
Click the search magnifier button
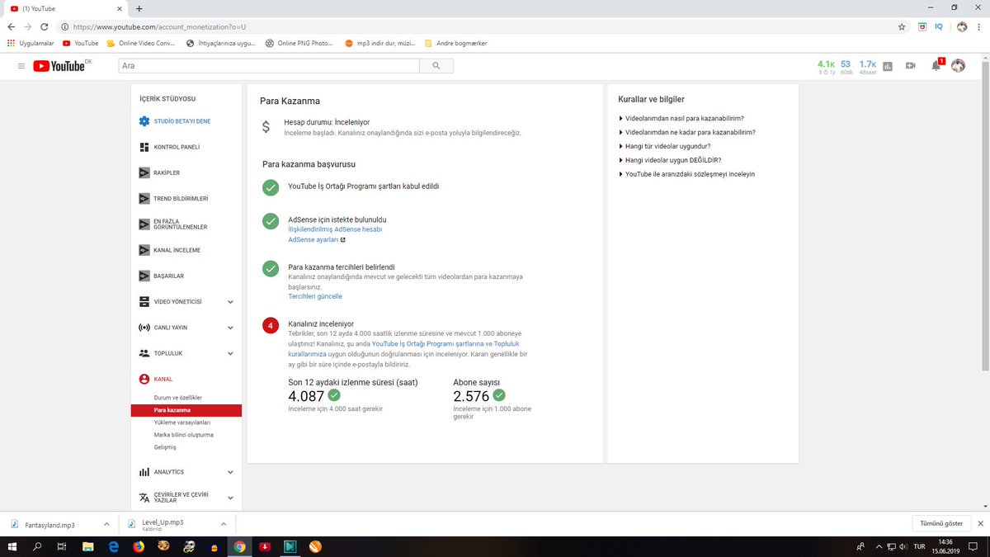coord(436,66)
